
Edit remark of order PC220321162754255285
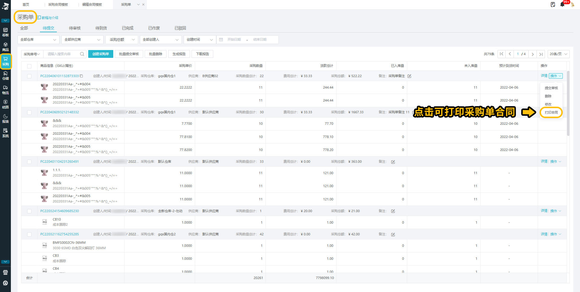point(393,234)
